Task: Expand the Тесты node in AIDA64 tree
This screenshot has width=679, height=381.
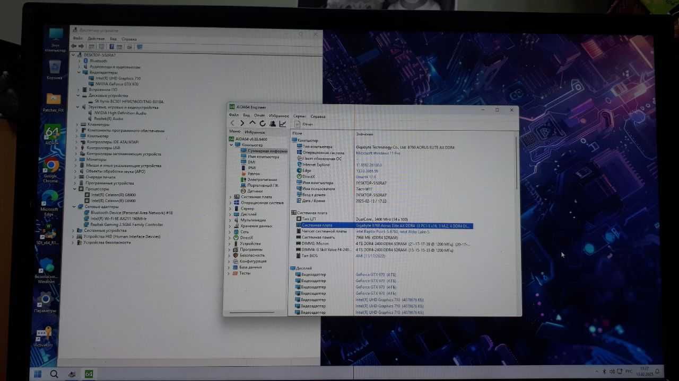Action: 230,274
